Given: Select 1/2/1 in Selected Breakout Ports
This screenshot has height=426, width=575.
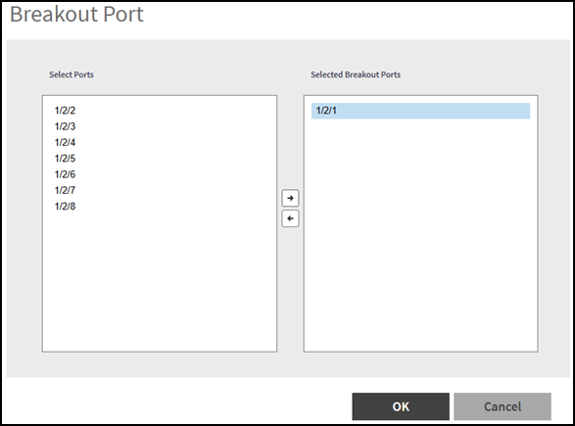Looking at the screenshot, I should [420, 111].
